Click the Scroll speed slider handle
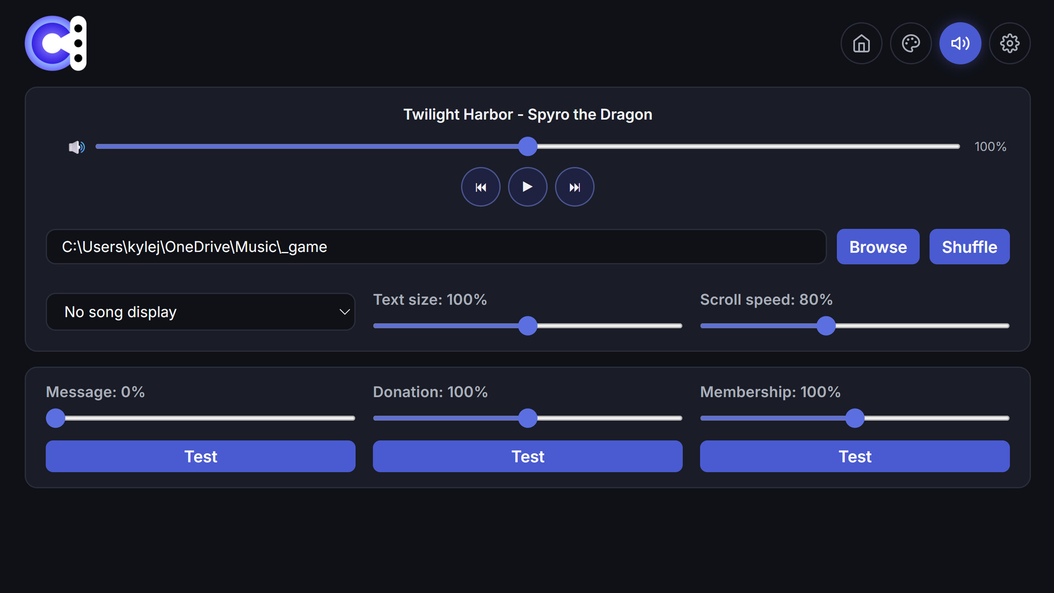The image size is (1054, 593). (x=826, y=326)
